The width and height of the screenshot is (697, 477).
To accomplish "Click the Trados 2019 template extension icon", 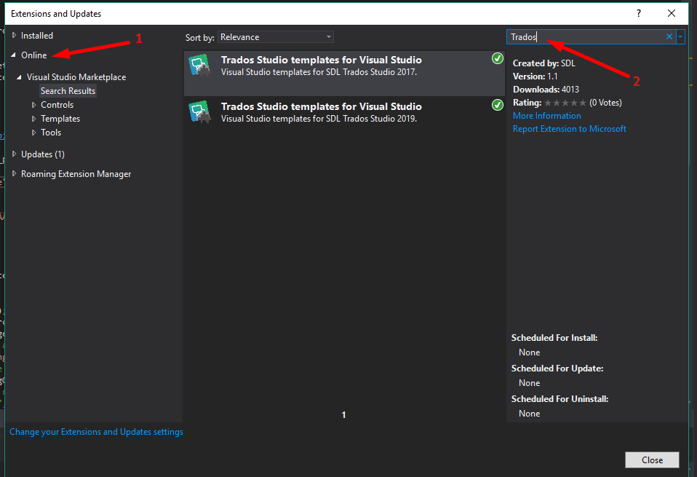I will (x=199, y=112).
